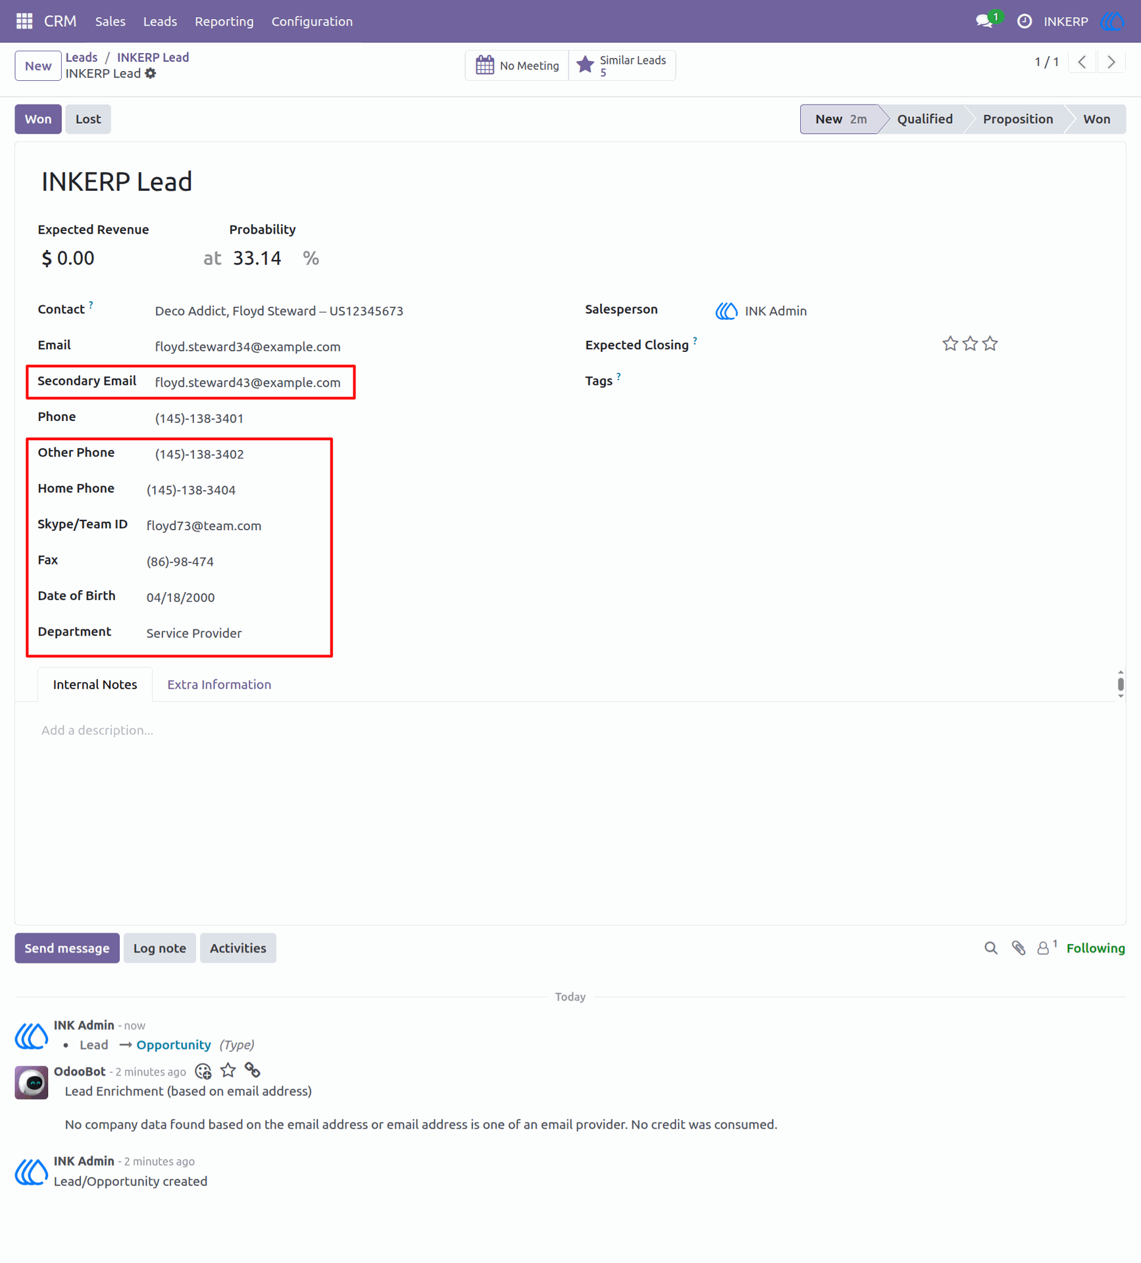Viewport: 1141px width, 1263px height.
Task: Toggle Following status
Action: click(x=1096, y=948)
